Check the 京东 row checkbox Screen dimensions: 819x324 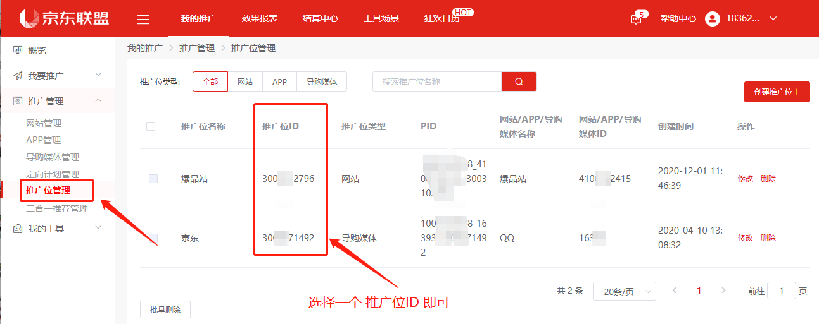(153, 238)
